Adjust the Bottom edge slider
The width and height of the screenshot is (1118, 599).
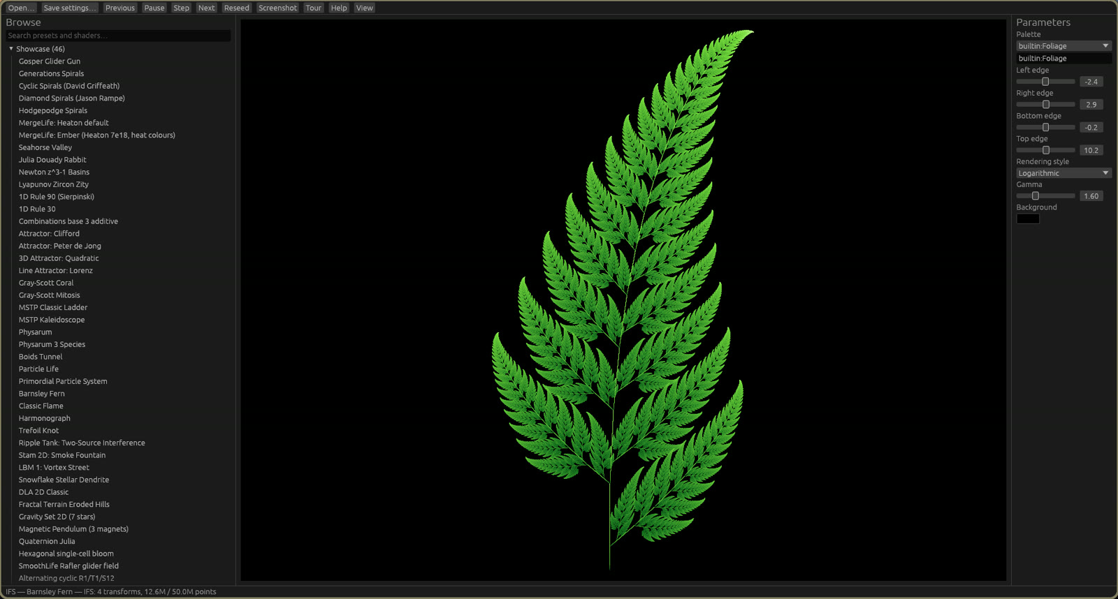1045,128
